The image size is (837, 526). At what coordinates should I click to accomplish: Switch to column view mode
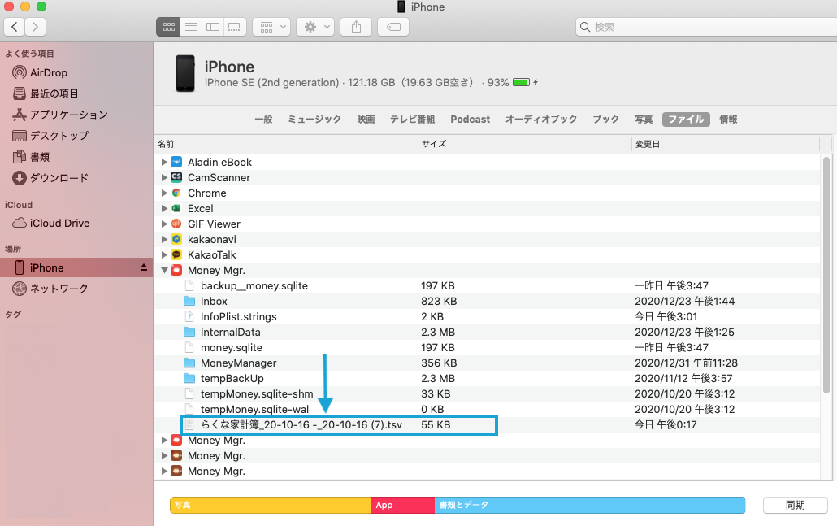coord(213,27)
